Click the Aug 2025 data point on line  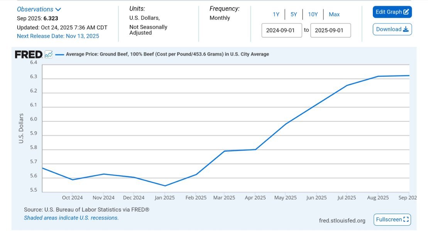coord(378,76)
